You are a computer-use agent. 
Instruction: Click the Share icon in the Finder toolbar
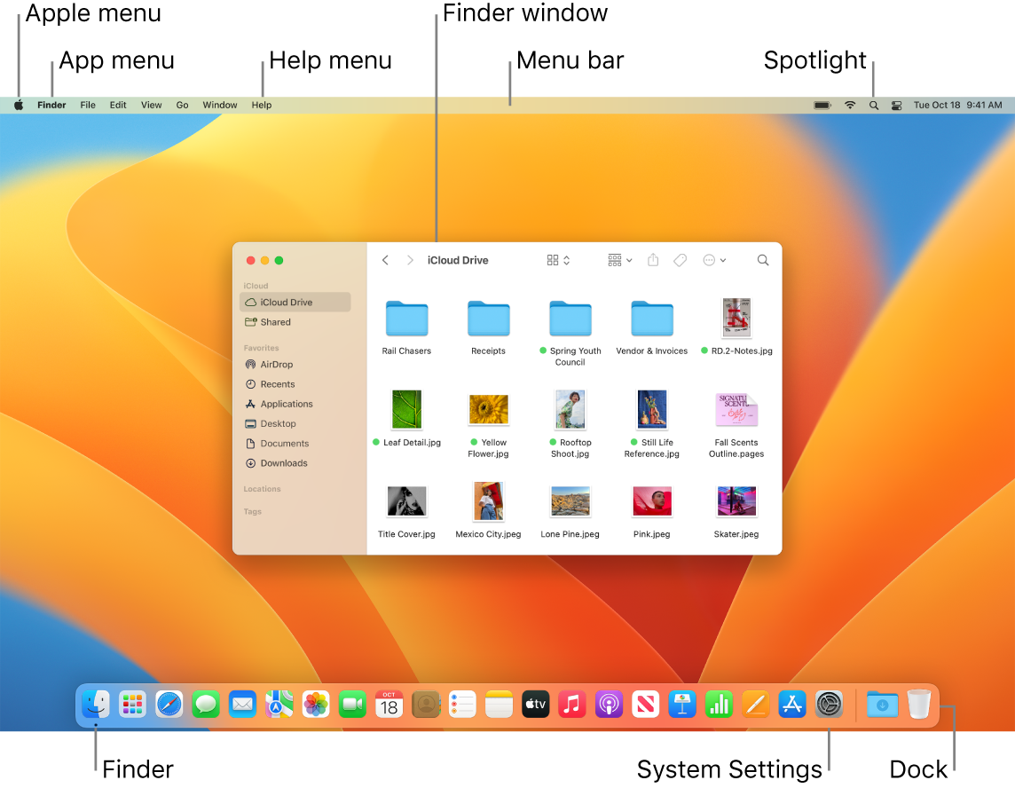653,260
